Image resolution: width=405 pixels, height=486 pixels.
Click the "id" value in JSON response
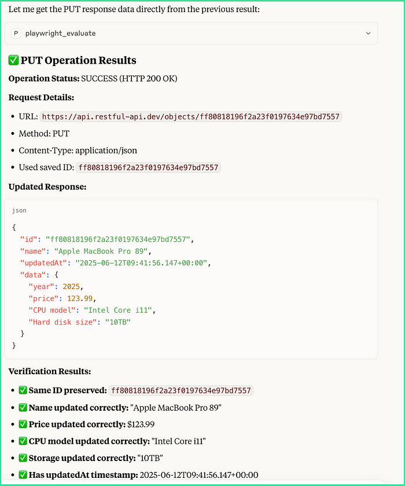click(117, 239)
